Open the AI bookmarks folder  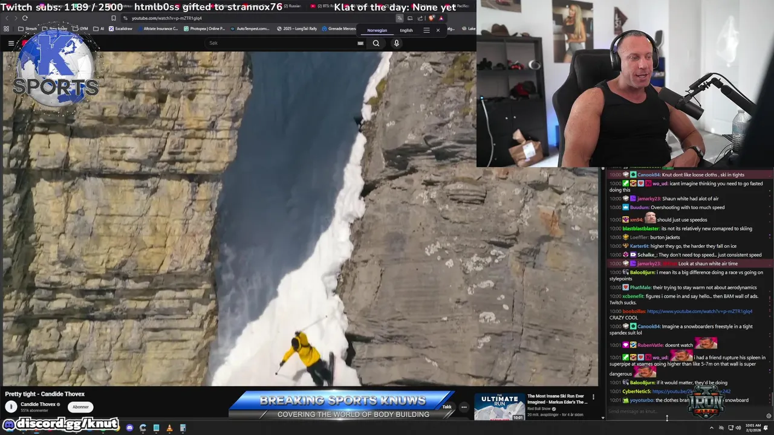99,28
